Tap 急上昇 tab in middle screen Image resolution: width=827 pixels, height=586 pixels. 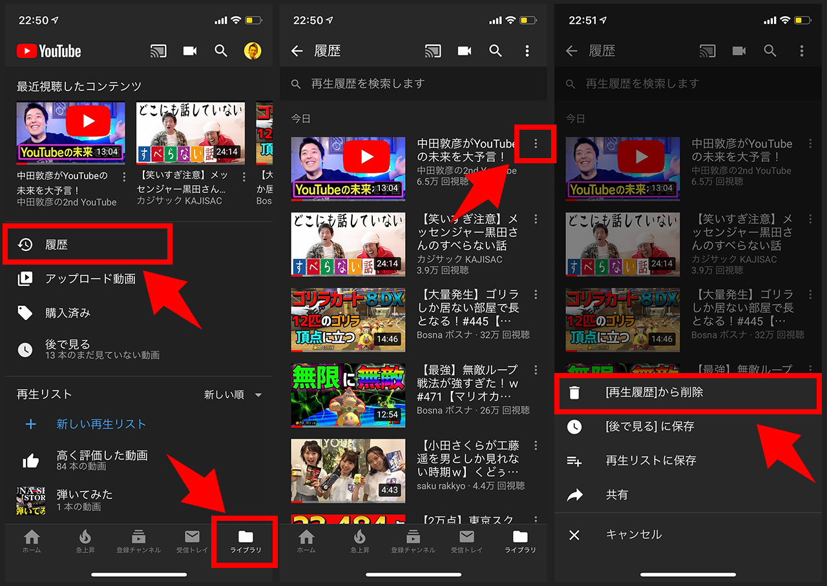point(360,541)
